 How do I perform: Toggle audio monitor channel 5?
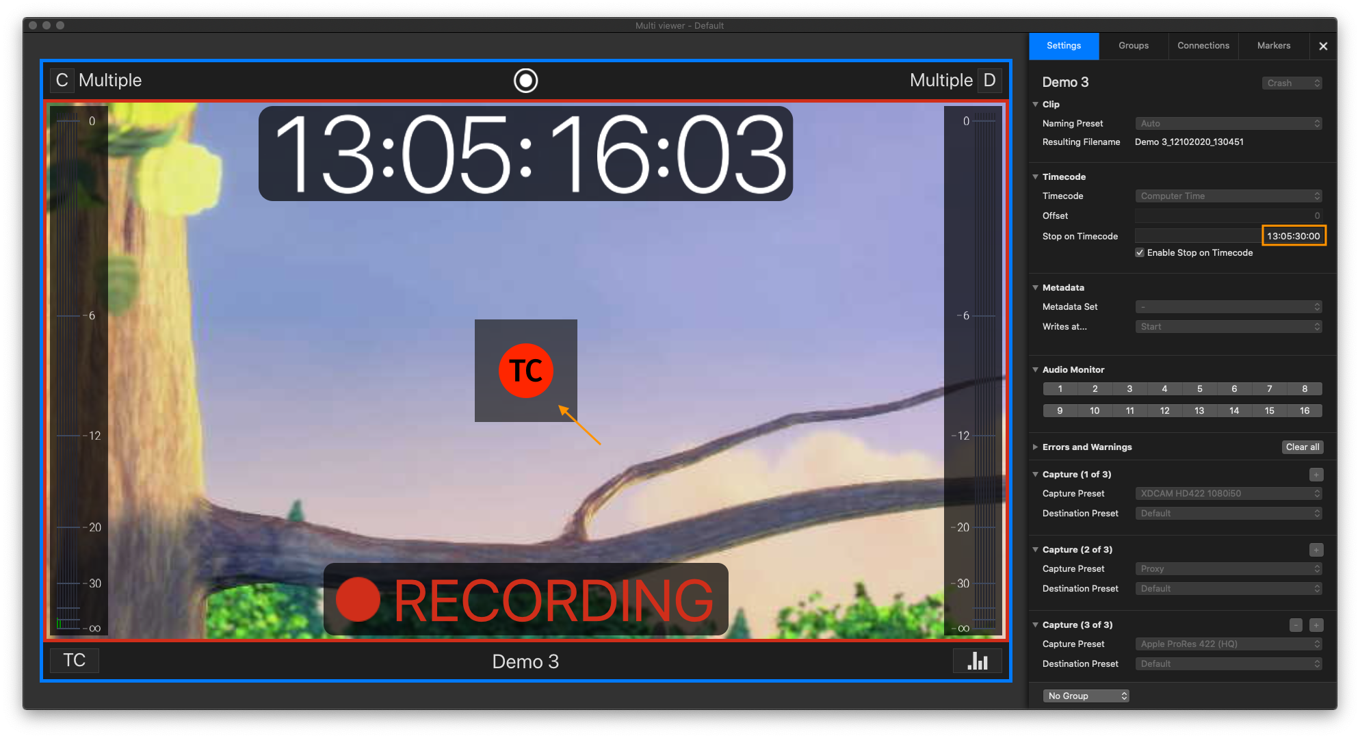[x=1199, y=389]
